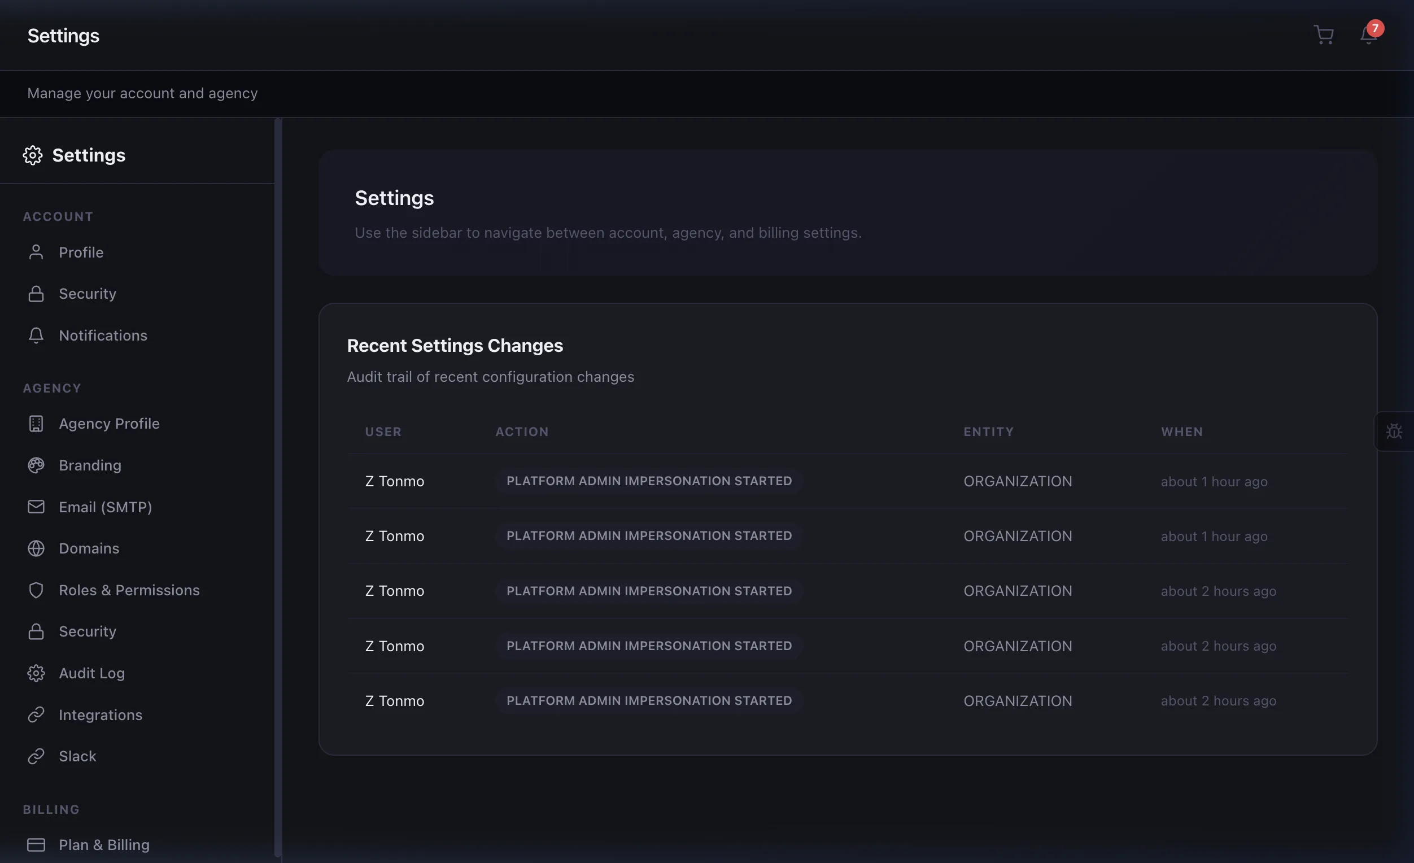
Task: Click the Email (SMTP) envelope icon
Action: [36, 507]
